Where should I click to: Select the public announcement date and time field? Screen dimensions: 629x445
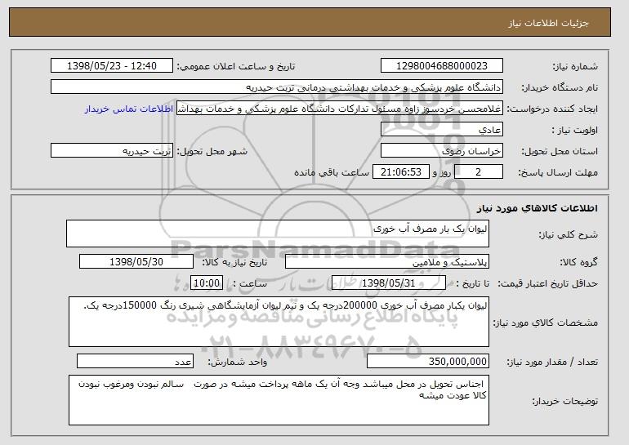point(112,66)
